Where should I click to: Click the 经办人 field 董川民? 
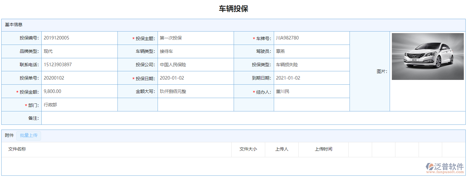311,92
